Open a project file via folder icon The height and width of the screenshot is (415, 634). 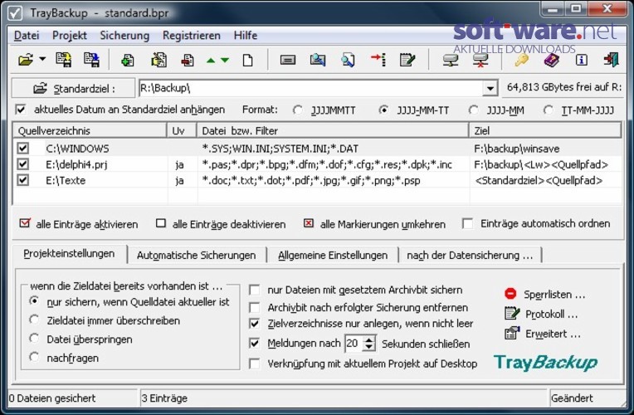[26, 61]
